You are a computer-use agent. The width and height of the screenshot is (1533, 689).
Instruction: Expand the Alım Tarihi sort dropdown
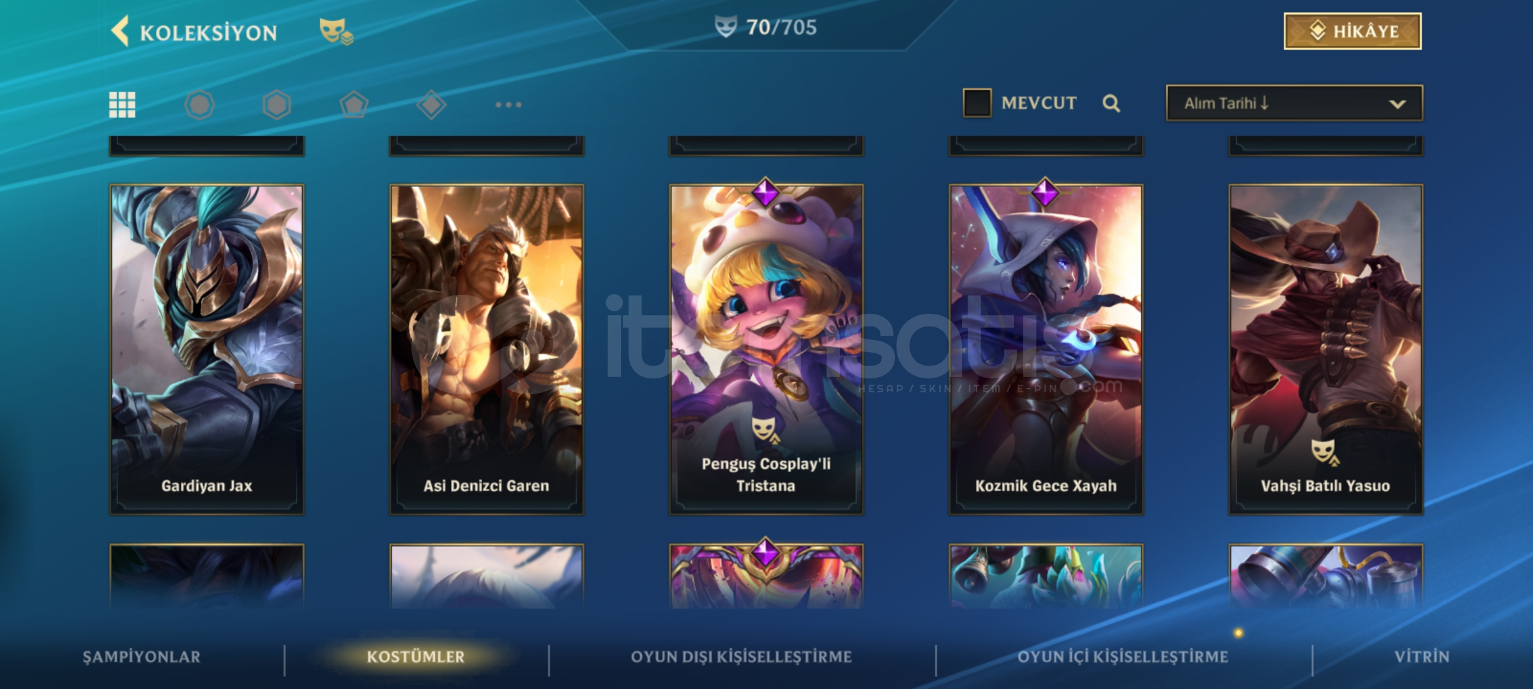pos(1294,103)
